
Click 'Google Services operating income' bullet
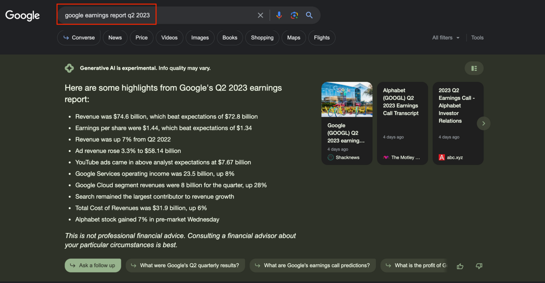point(154,173)
